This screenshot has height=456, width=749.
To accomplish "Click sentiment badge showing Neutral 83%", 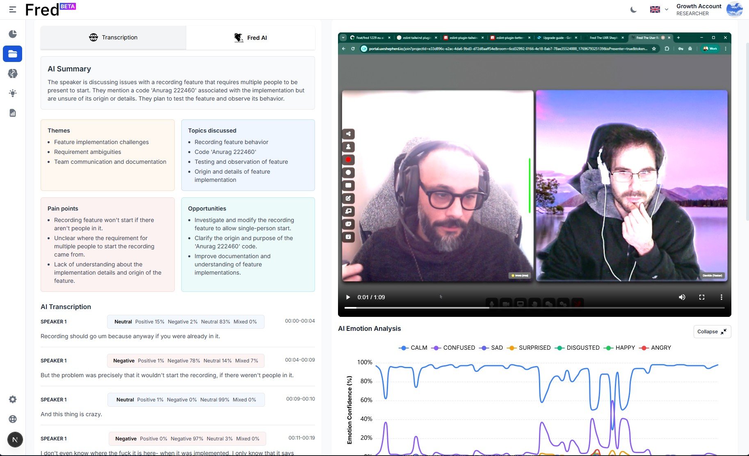I will (186, 322).
